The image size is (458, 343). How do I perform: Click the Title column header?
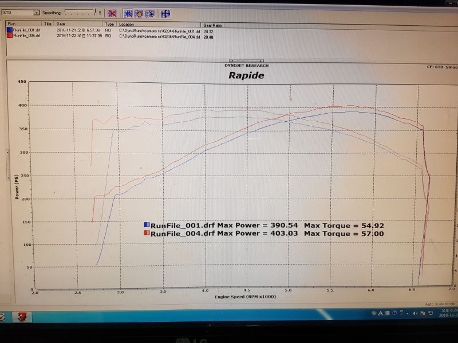coord(48,24)
